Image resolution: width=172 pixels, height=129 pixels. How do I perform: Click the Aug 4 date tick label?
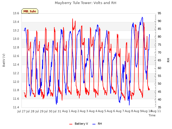[93, 111]
